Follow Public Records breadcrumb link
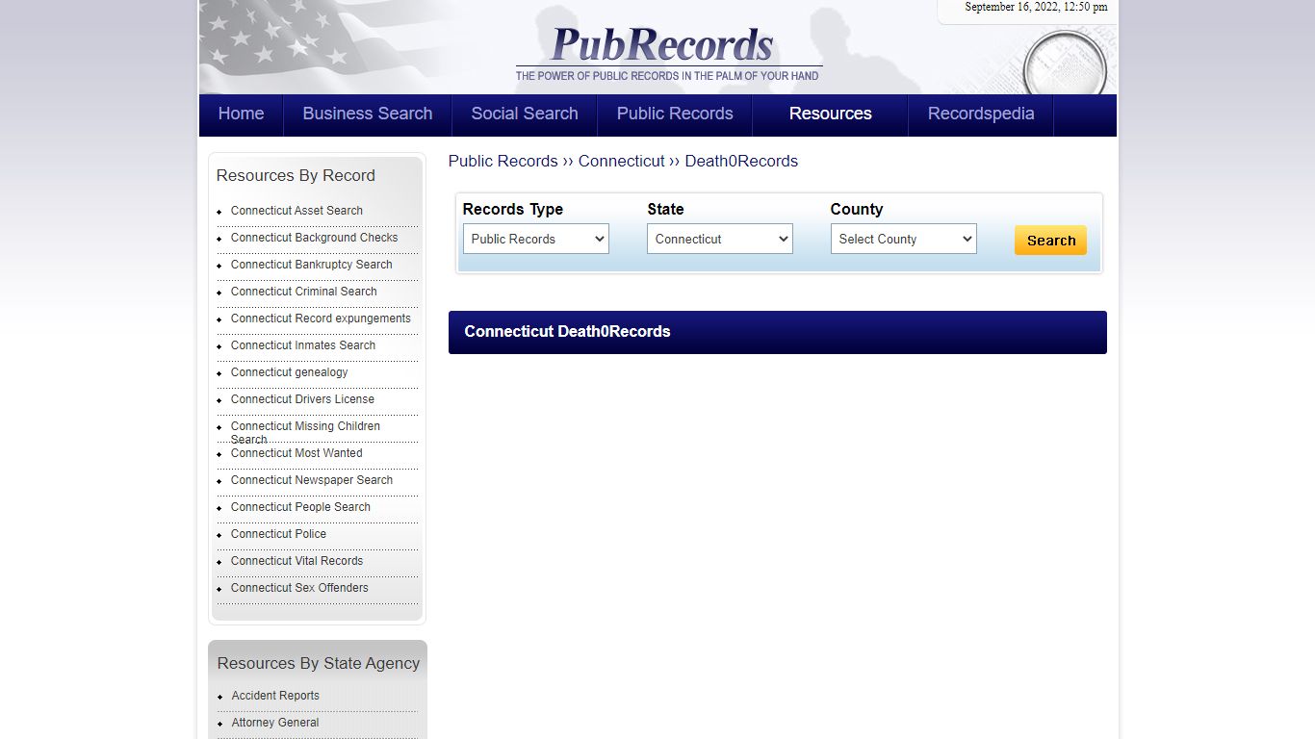The image size is (1315, 739). click(503, 162)
